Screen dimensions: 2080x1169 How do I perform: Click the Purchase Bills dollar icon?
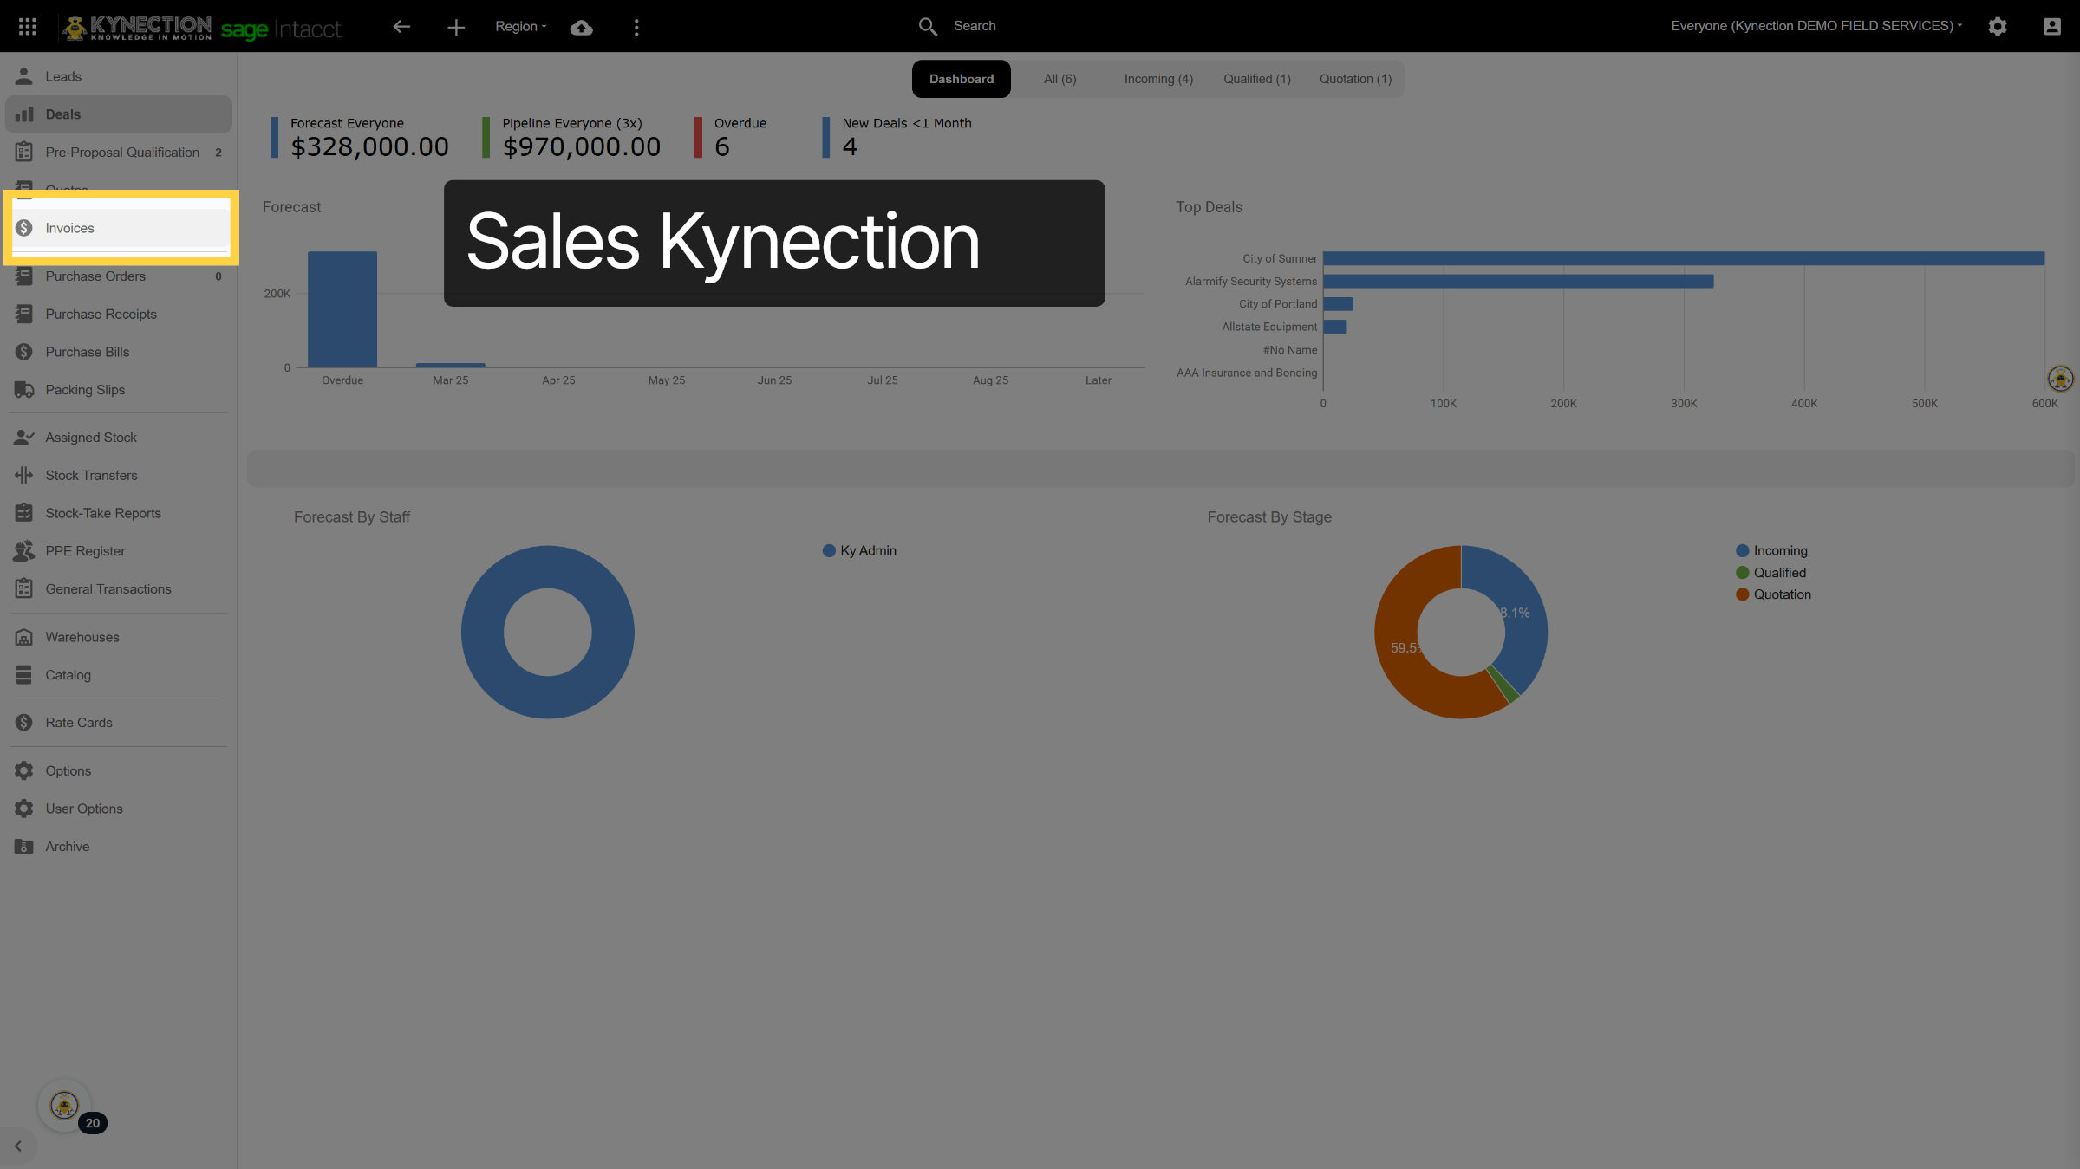(24, 352)
